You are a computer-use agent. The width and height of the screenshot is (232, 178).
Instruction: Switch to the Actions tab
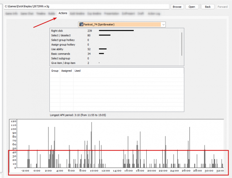[x=63, y=13]
